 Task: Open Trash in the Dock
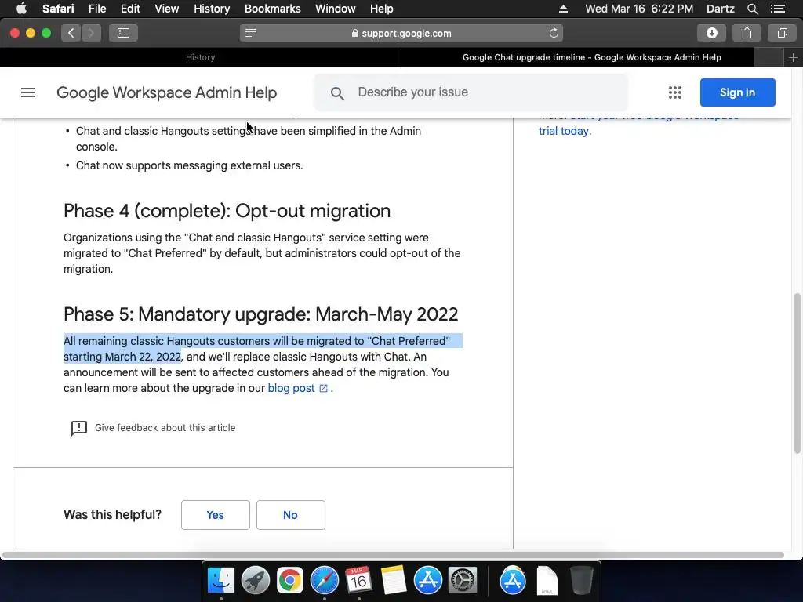581,580
